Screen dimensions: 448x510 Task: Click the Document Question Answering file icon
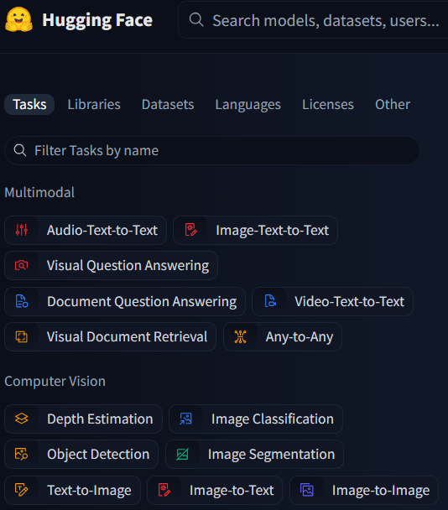point(22,301)
